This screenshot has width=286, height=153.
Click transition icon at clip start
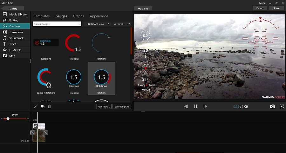[x=32, y=132]
